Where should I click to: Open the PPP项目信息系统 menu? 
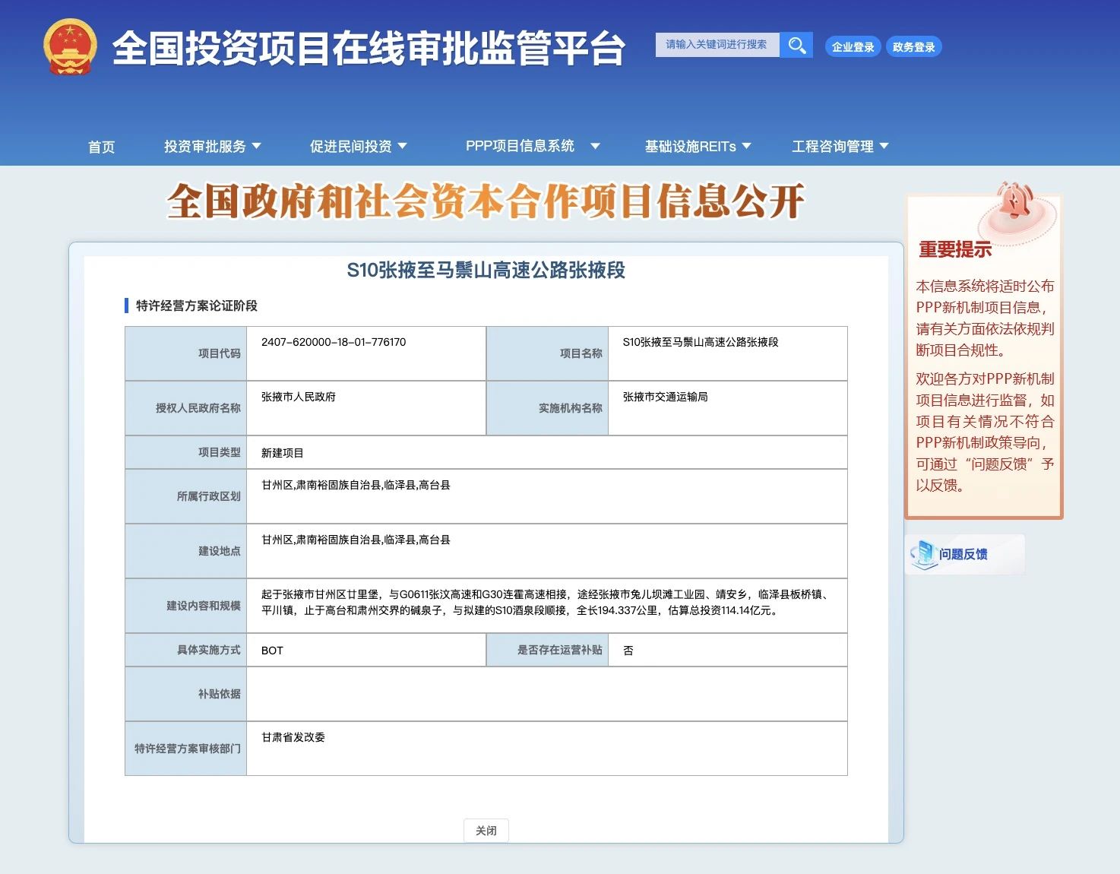(520, 146)
